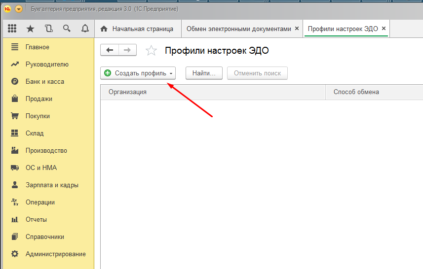The image size is (423, 269).
Task: Close the Профили настроек ЭДО tab
Action: [384, 28]
